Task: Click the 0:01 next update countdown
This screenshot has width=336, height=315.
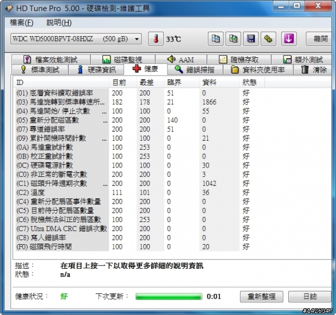Action: pyautogui.click(x=214, y=296)
